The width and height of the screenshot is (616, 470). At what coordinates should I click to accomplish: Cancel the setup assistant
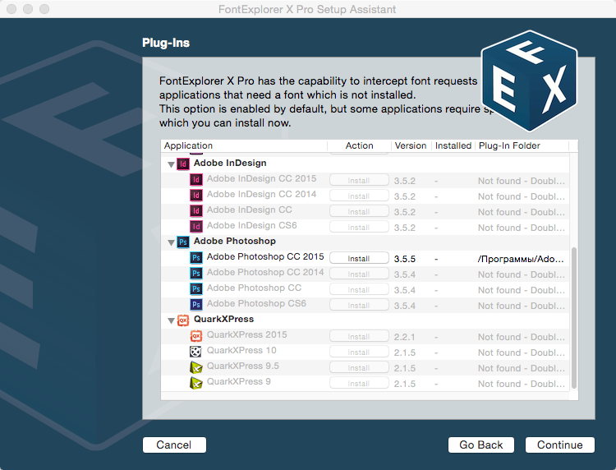[x=174, y=445]
